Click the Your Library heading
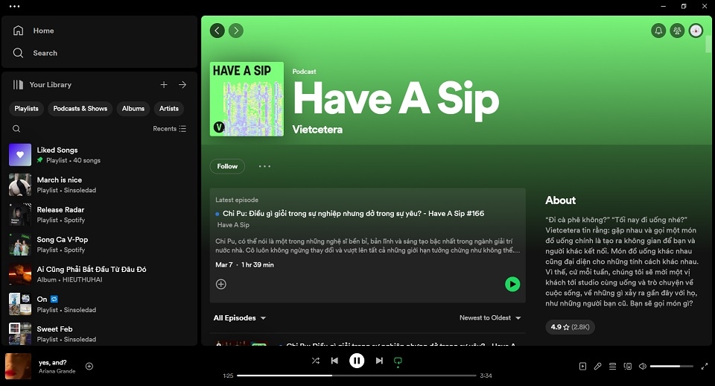Viewport: 715px width, 386px height. pos(50,84)
